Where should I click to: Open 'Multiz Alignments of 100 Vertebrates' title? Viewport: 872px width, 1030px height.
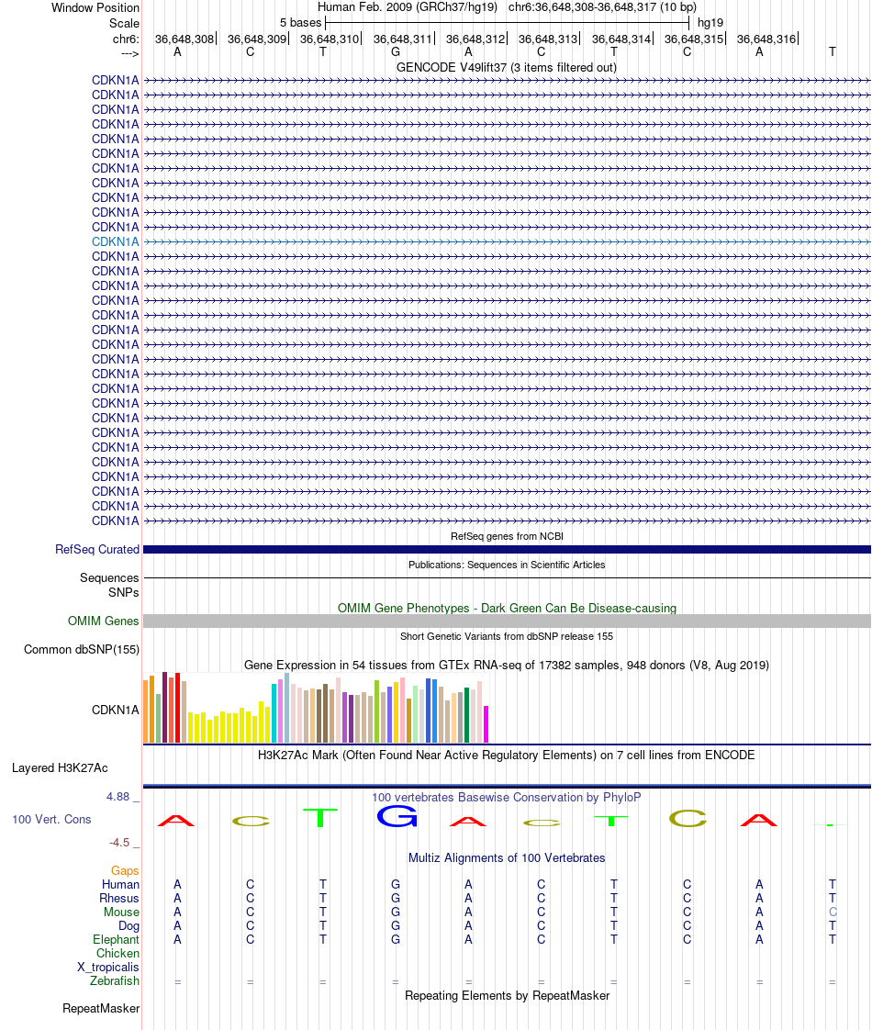507,858
